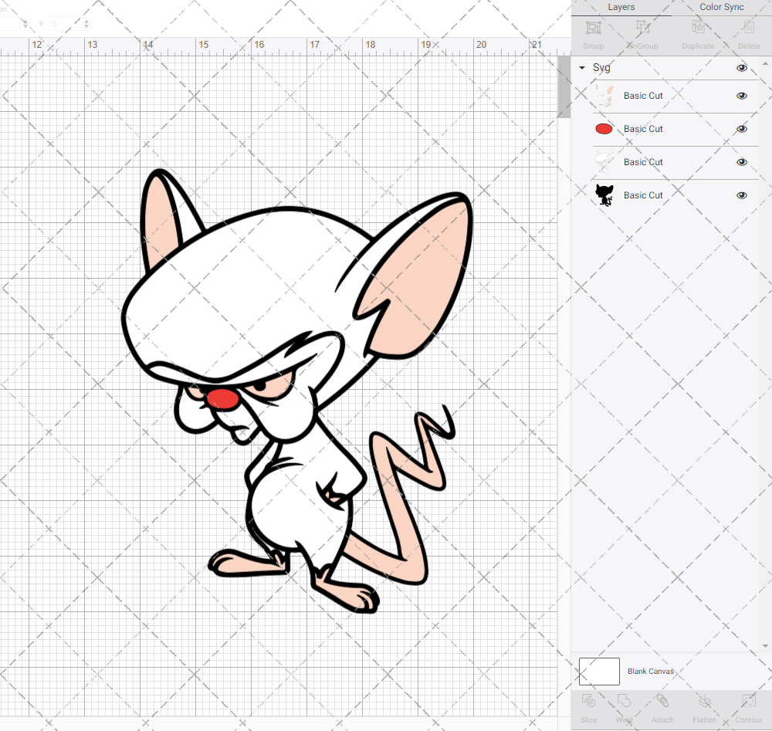Click the canvas vertical scrollbar thumb
The image size is (772, 731).
point(564,87)
